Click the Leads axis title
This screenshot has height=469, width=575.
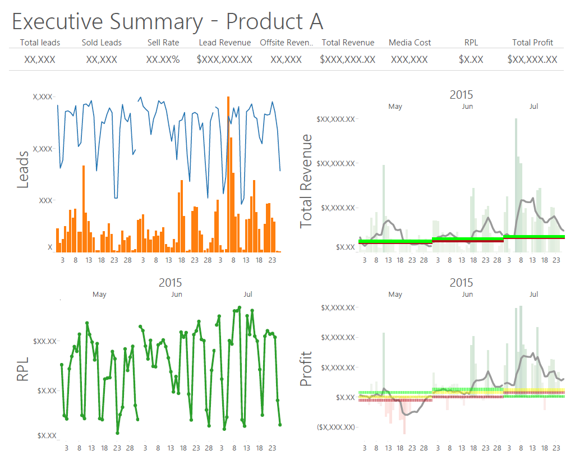click(23, 170)
